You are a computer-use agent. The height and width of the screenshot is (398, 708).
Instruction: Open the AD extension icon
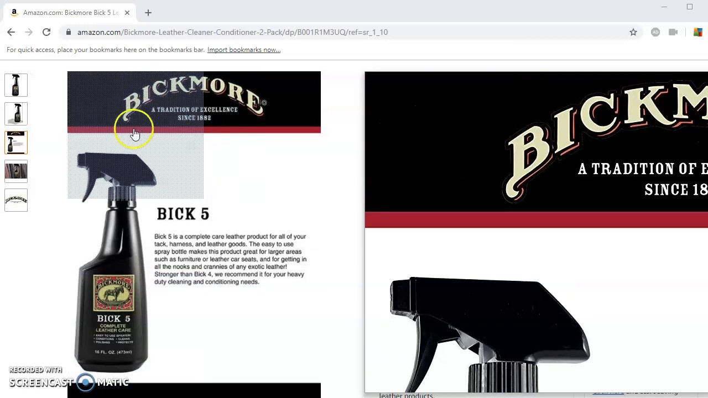pos(655,32)
